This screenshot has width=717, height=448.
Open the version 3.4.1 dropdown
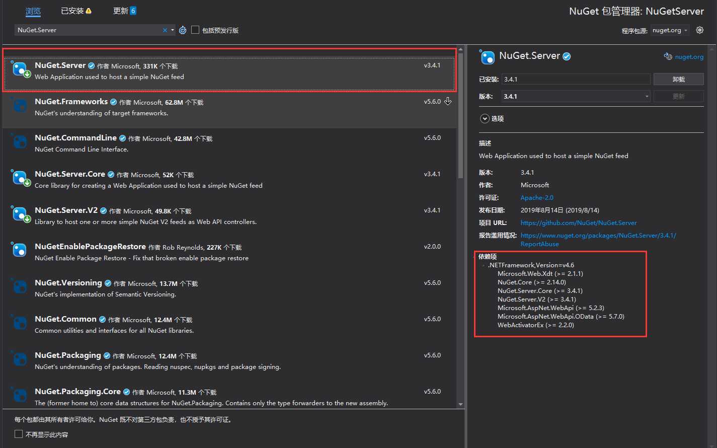[576, 96]
